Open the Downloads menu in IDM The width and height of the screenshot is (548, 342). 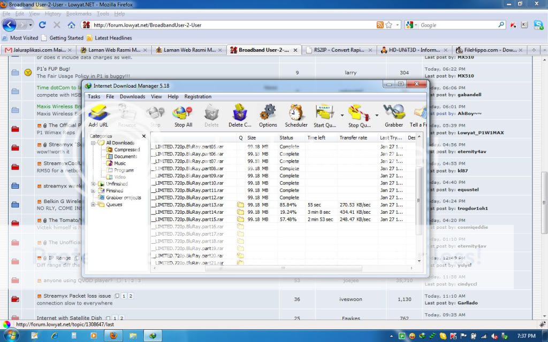132,97
